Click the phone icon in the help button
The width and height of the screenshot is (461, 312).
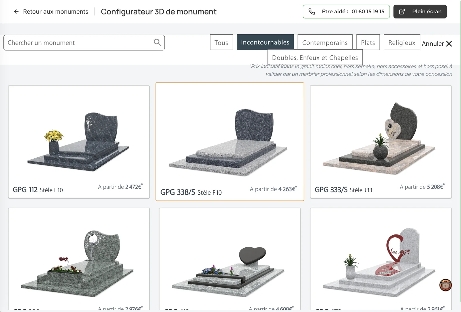(312, 12)
